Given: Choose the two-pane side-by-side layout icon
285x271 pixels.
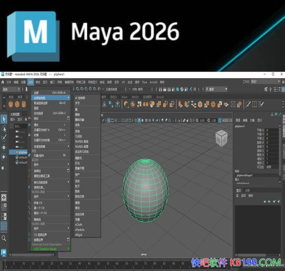Looking at the screenshot, I should (4, 216).
